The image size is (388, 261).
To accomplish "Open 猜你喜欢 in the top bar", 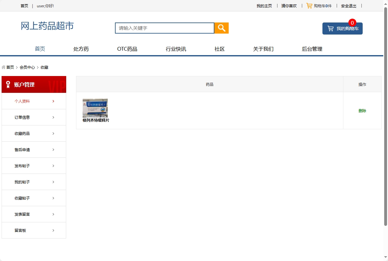I will (289, 6).
